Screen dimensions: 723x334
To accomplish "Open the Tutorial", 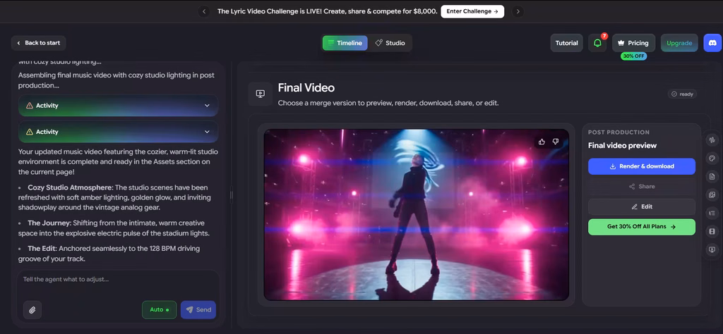I will pos(567,43).
